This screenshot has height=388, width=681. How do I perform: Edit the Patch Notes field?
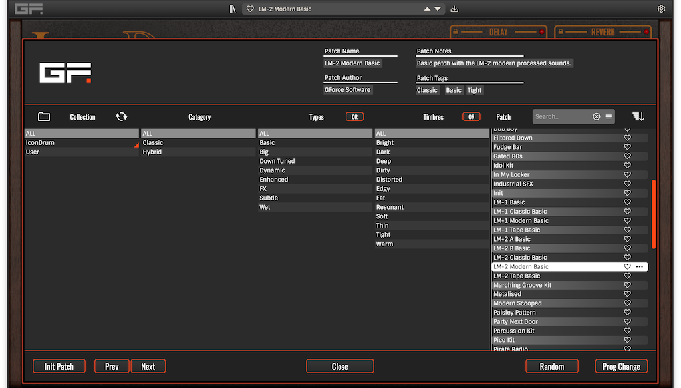pyautogui.click(x=494, y=63)
